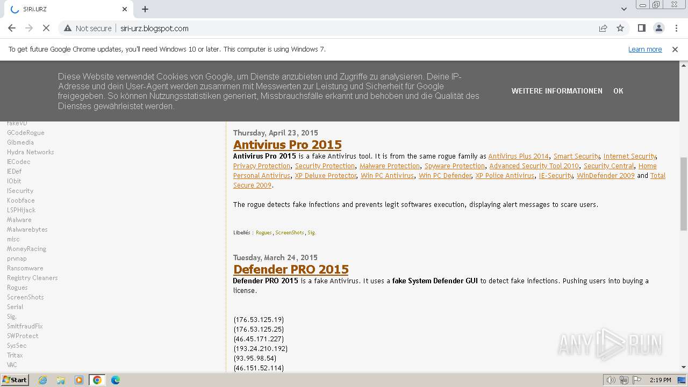Follow the Privacy Protection link
This screenshot has height=387, width=688.
pos(262,166)
